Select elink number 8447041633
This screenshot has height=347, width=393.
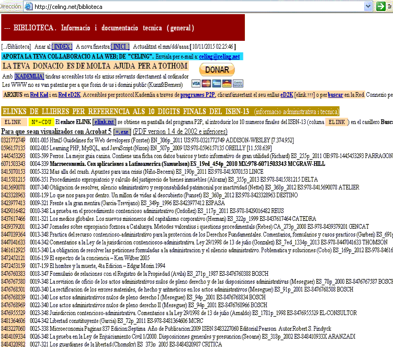[13, 242]
